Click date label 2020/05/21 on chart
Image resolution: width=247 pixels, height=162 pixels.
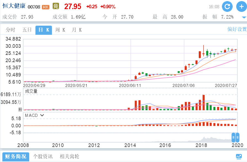point(76,86)
